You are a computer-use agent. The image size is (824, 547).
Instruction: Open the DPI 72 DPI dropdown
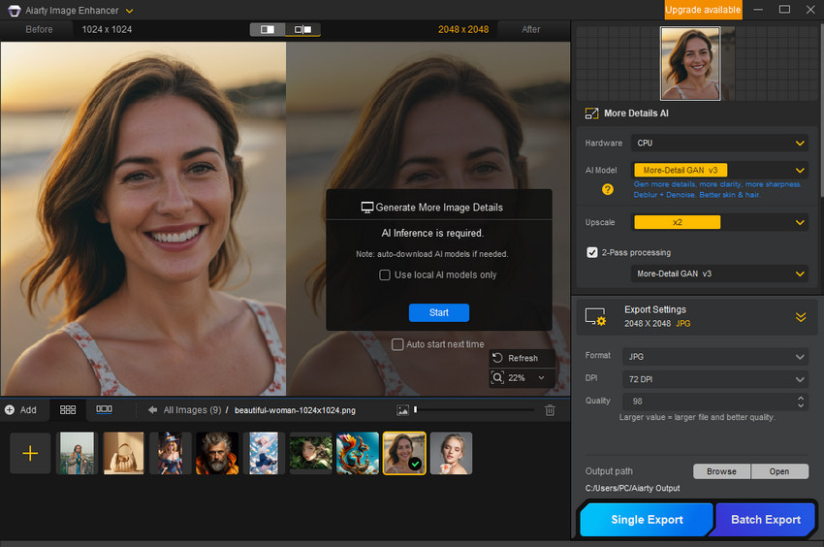(715, 379)
